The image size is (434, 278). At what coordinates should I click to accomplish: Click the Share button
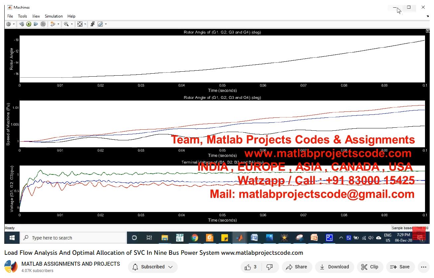296,267
